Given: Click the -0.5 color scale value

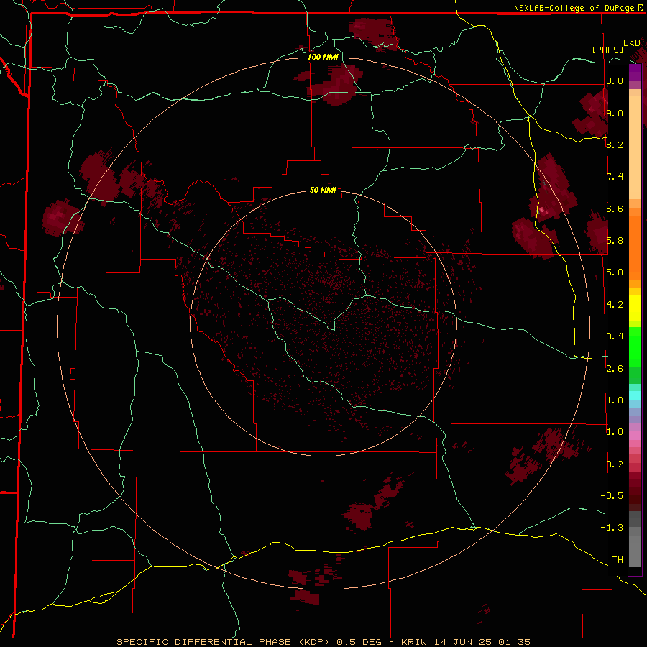Looking at the screenshot, I should (x=612, y=496).
